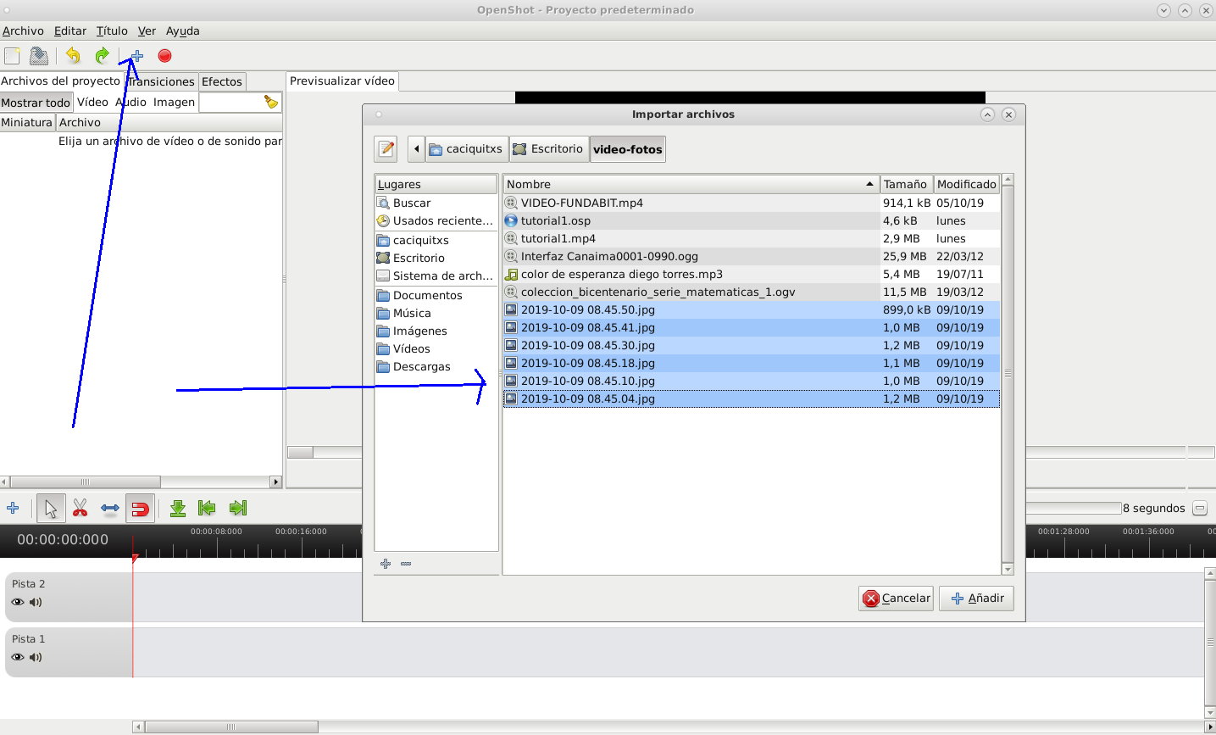Click the video-fotos path button
1216x735 pixels.
point(628,149)
